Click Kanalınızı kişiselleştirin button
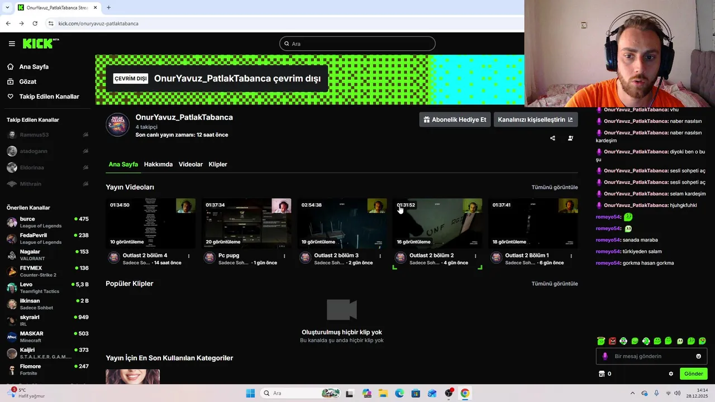 click(x=535, y=119)
